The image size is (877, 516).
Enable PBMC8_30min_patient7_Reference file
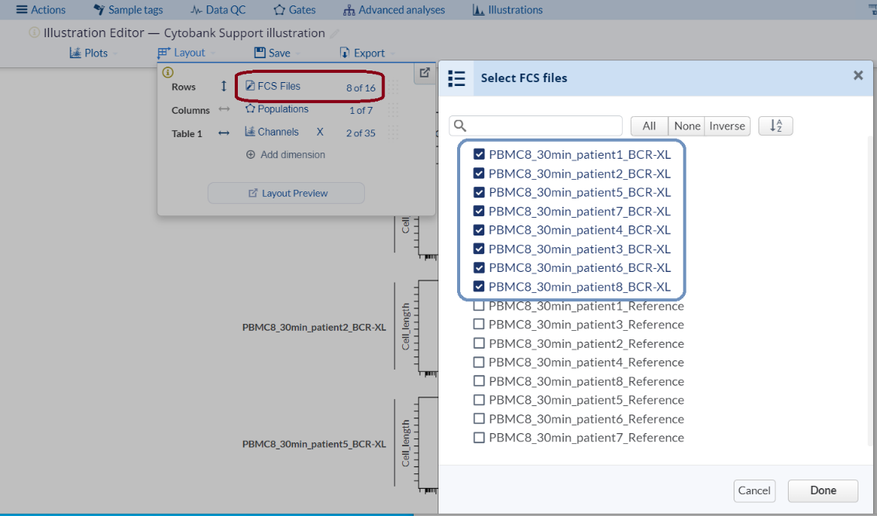click(x=479, y=438)
